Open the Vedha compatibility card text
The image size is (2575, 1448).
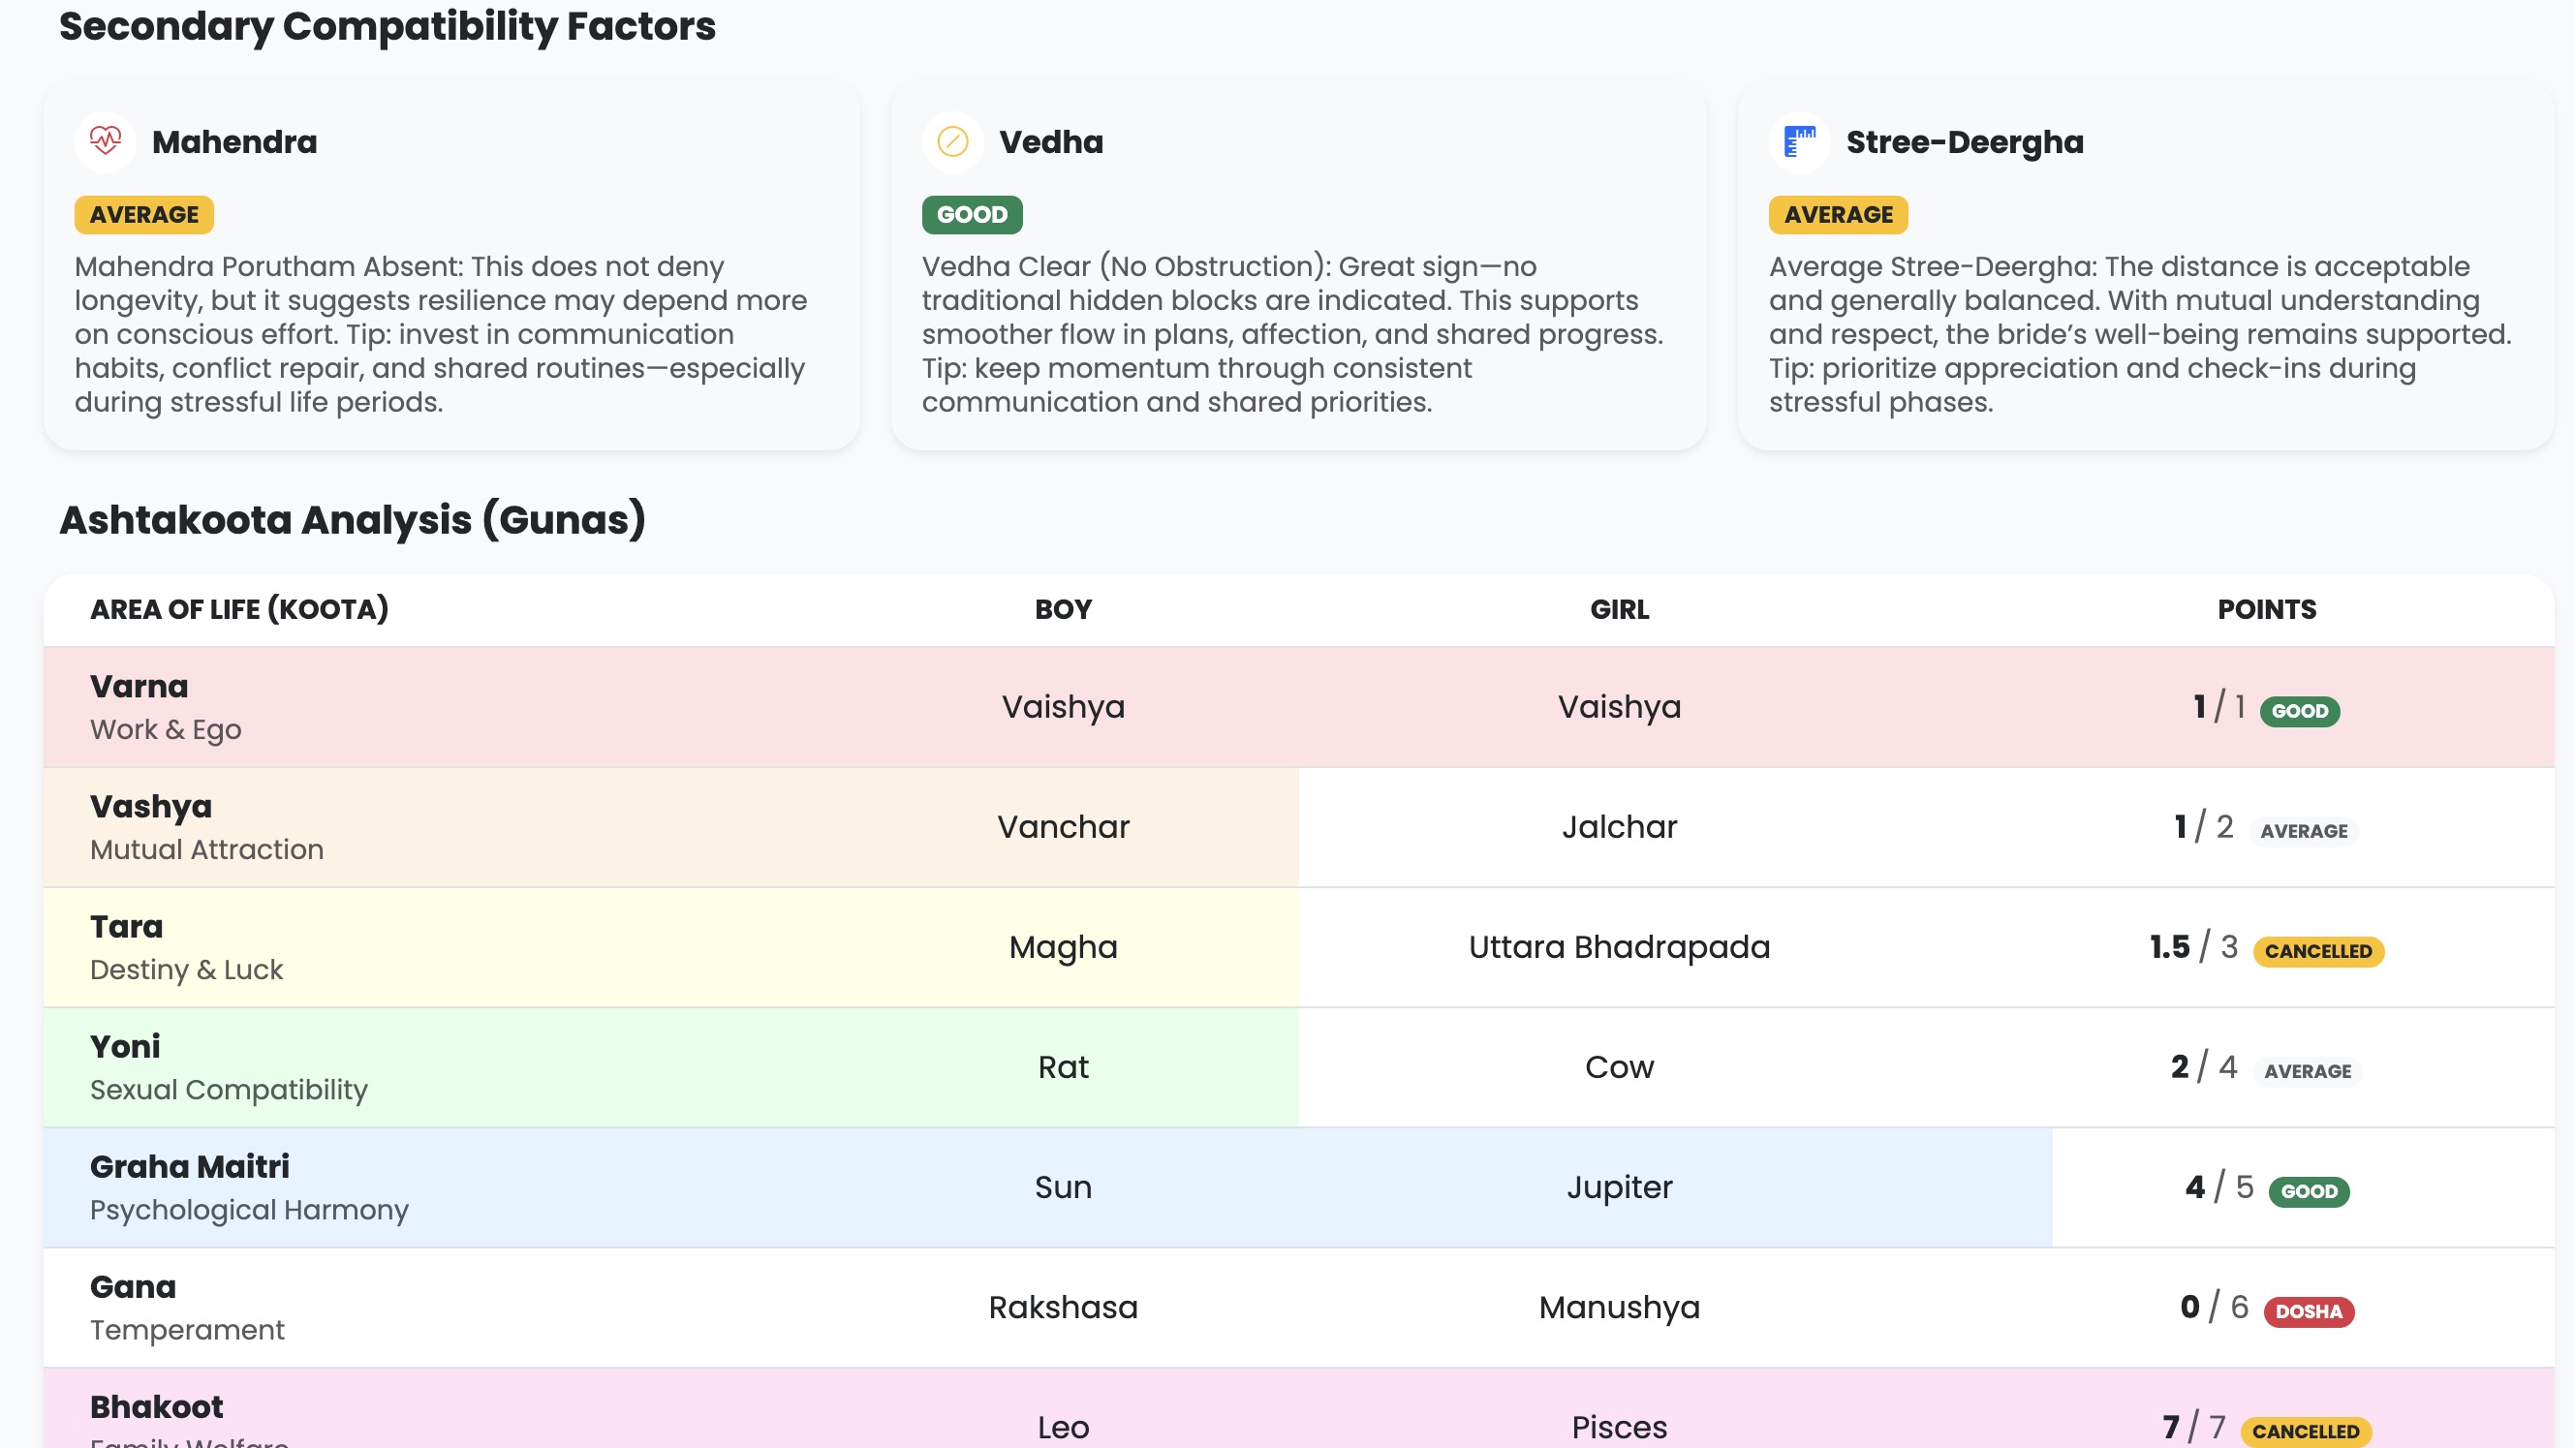point(1291,334)
